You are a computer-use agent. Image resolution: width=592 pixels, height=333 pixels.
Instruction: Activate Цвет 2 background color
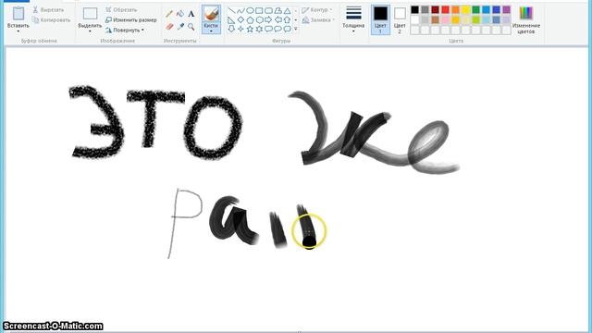400,20
